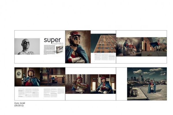This screenshot has width=173, height=115.
Task: Select the tall brick building photo
Action: click(103, 43)
